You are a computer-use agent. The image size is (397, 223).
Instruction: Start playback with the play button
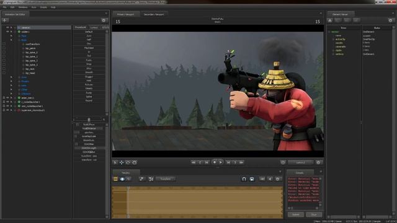pyautogui.click(x=221, y=162)
